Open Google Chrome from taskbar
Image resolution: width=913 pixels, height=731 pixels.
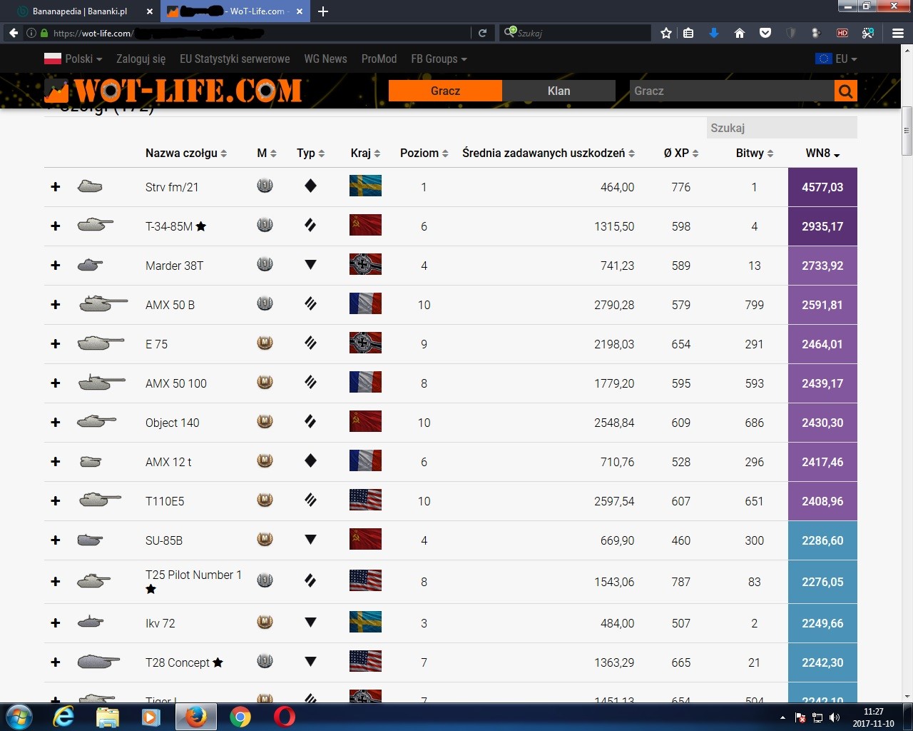point(240,717)
